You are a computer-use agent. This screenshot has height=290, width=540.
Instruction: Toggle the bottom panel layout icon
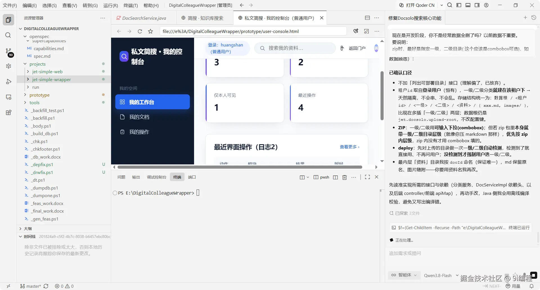tap(468, 5)
